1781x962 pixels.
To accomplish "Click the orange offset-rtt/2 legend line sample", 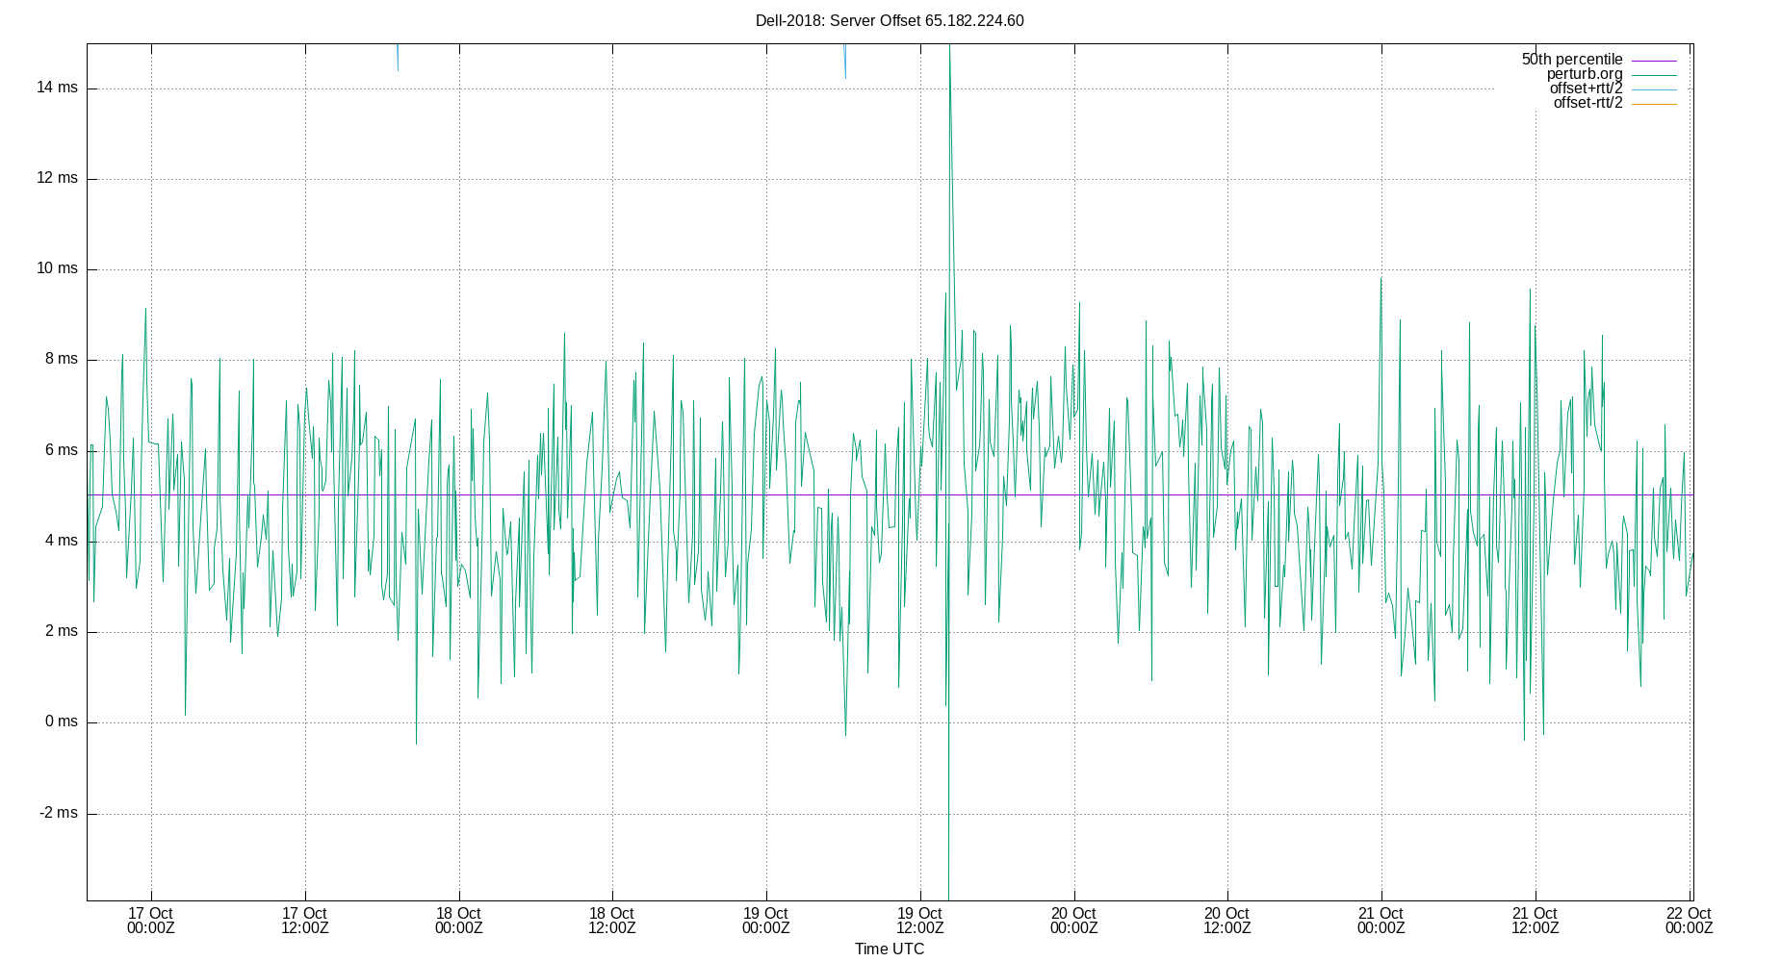I will (1654, 104).
